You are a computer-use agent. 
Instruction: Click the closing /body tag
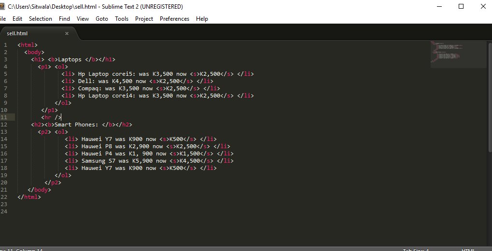39,190
